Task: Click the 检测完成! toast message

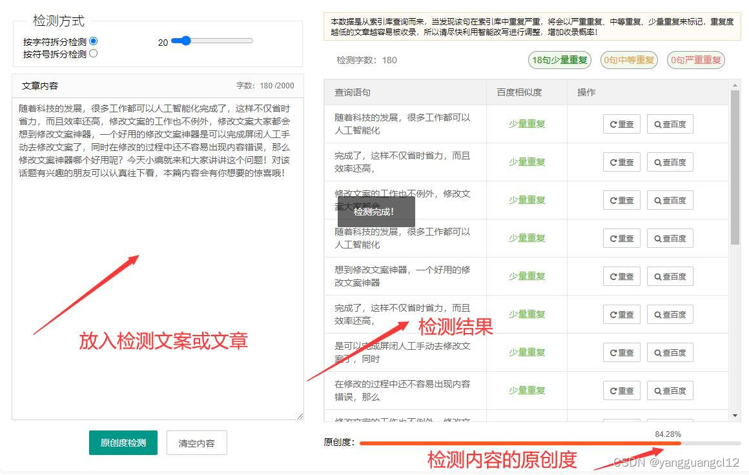Action: pyautogui.click(x=376, y=212)
